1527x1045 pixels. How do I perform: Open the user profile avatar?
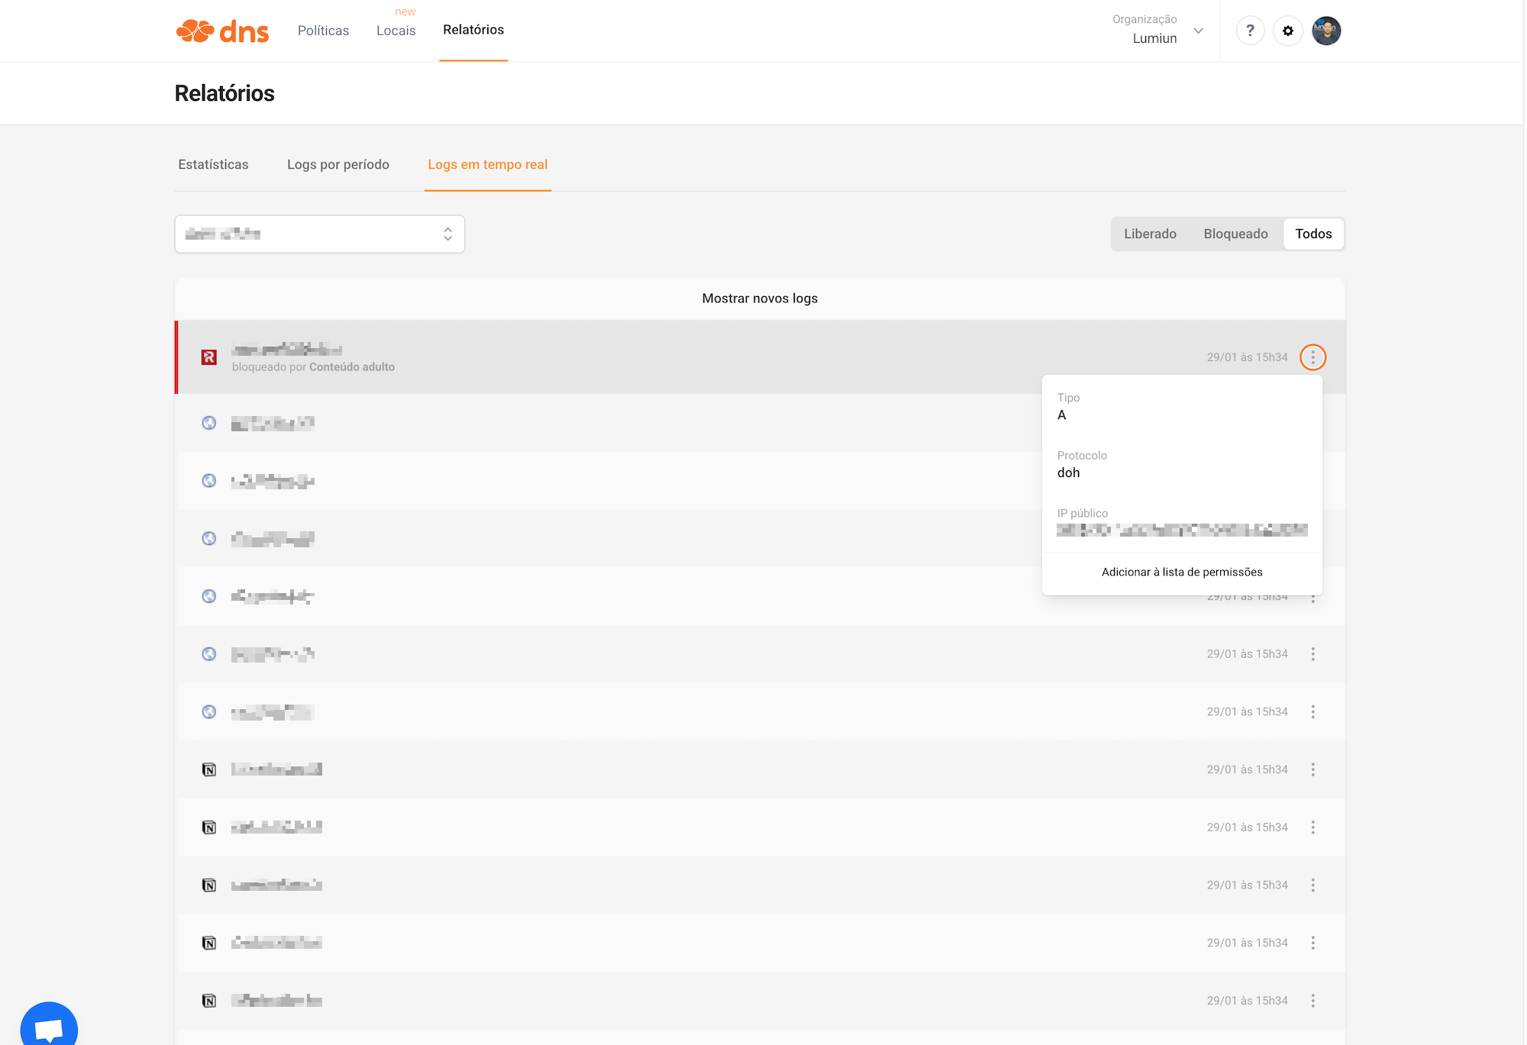click(1326, 31)
